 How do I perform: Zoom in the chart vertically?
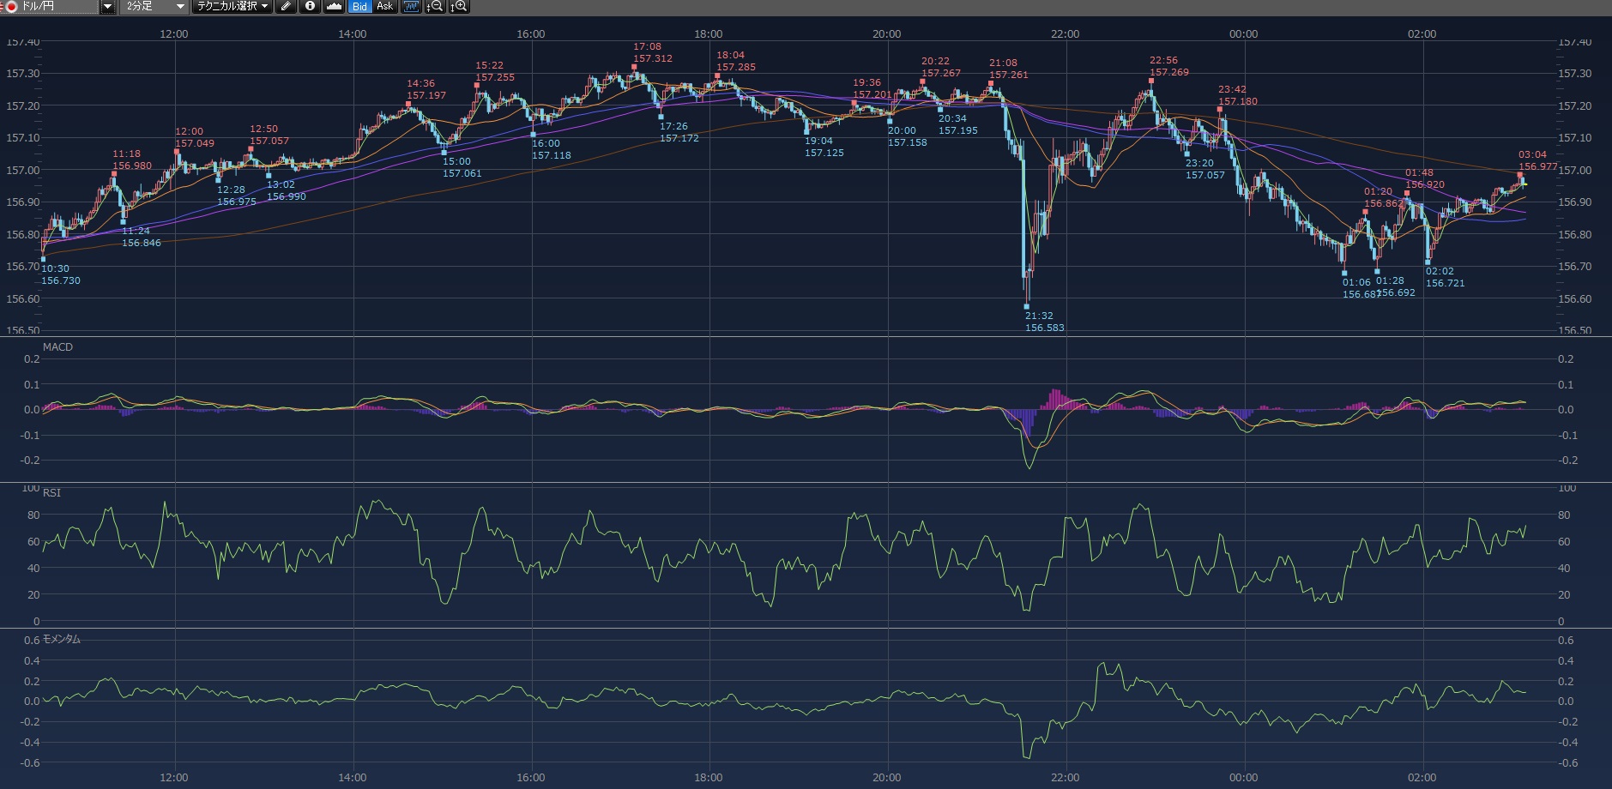(459, 7)
